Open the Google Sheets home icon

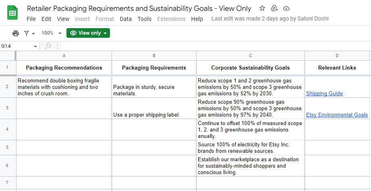click(12, 12)
